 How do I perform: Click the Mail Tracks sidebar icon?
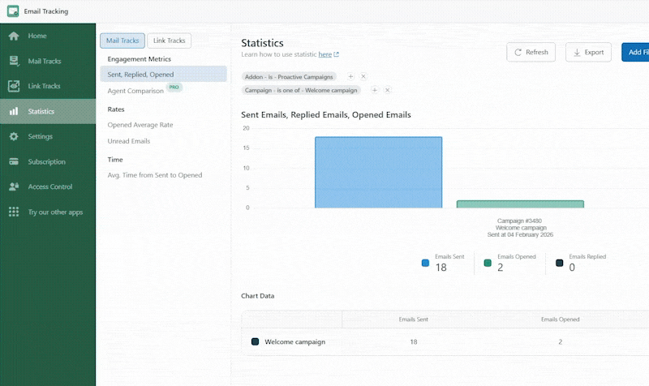[x=14, y=62]
